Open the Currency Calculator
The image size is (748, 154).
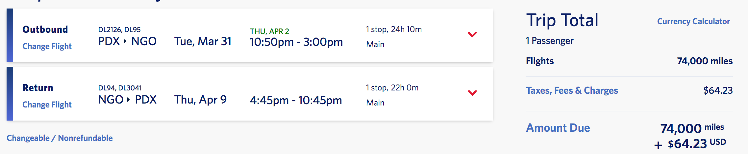click(x=693, y=21)
